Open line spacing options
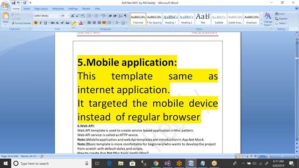 coord(110,23)
